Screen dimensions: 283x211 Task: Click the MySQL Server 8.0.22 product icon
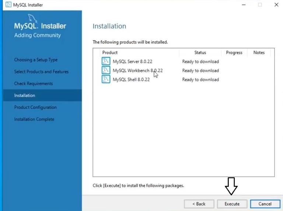(106, 61)
